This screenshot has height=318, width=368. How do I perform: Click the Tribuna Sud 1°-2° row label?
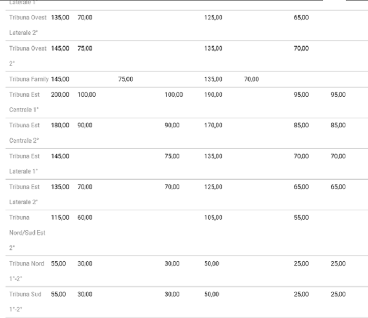[x=25, y=302]
